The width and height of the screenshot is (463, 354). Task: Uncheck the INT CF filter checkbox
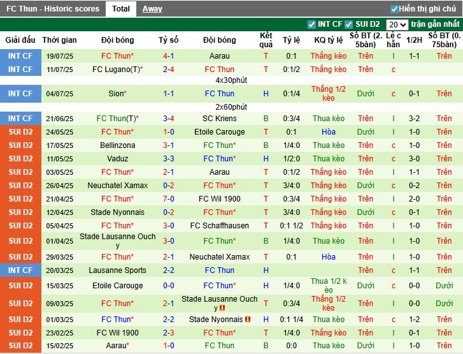(x=311, y=24)
